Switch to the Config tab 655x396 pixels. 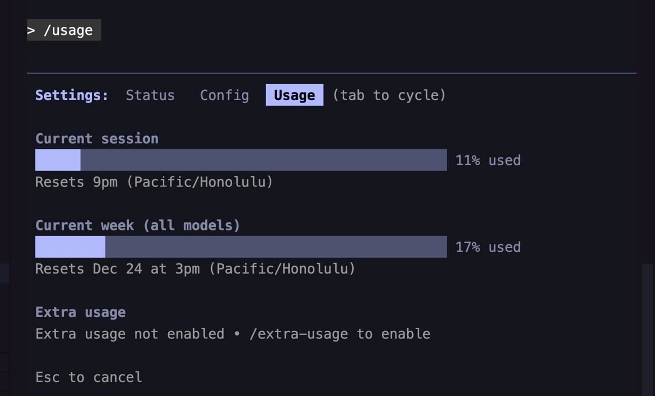coord(225,95)
